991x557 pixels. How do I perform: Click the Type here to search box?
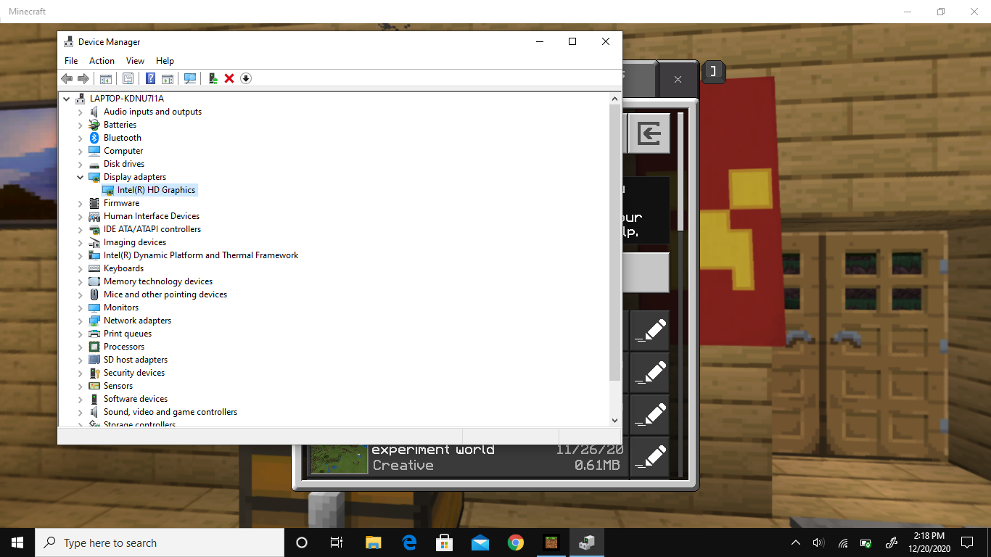click(160, 542)
